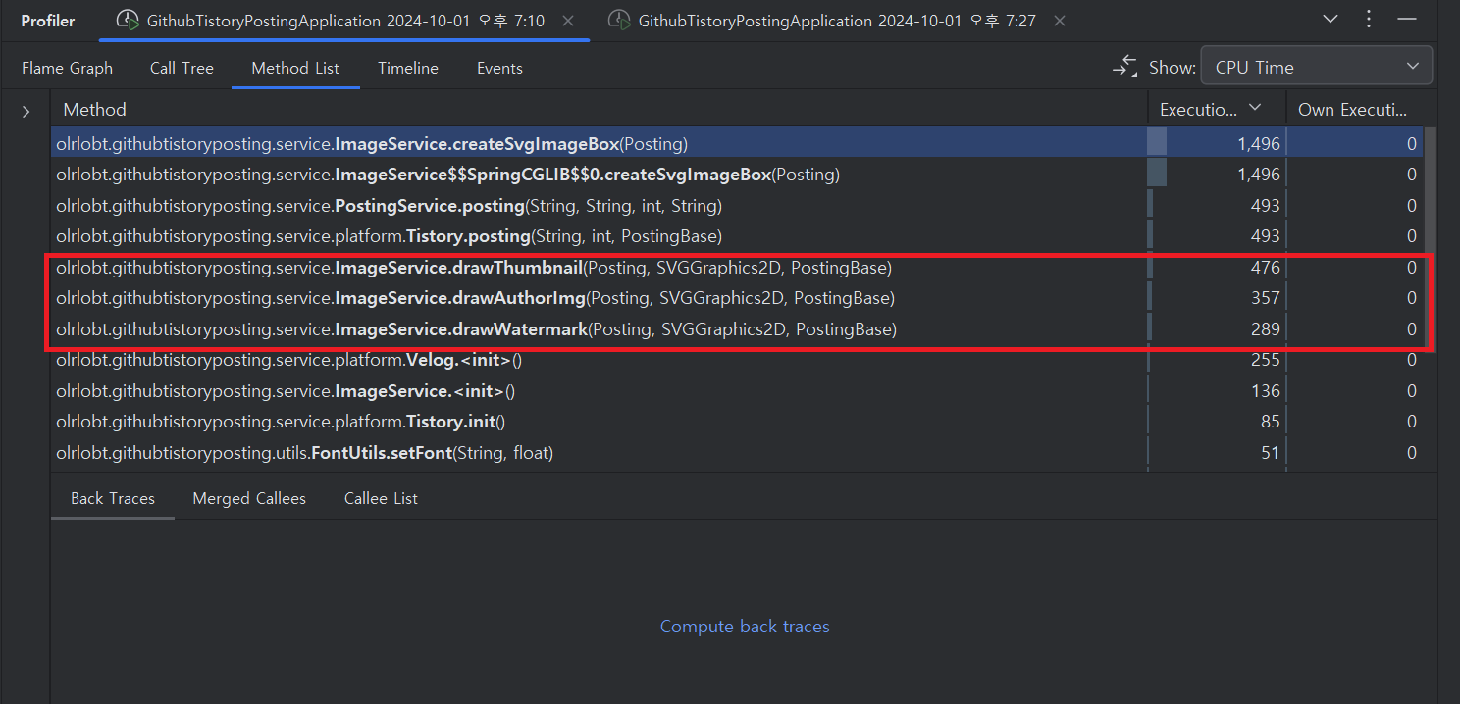Image resolution: width=1460 pixels, height=704 pixels.
Task: Click the 1,496 value of first row
Action: click(x=1259, y=144)
